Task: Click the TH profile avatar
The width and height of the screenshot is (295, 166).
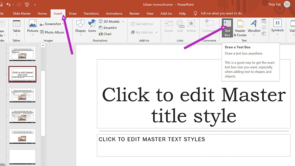Action: click(x=287, y=4)
